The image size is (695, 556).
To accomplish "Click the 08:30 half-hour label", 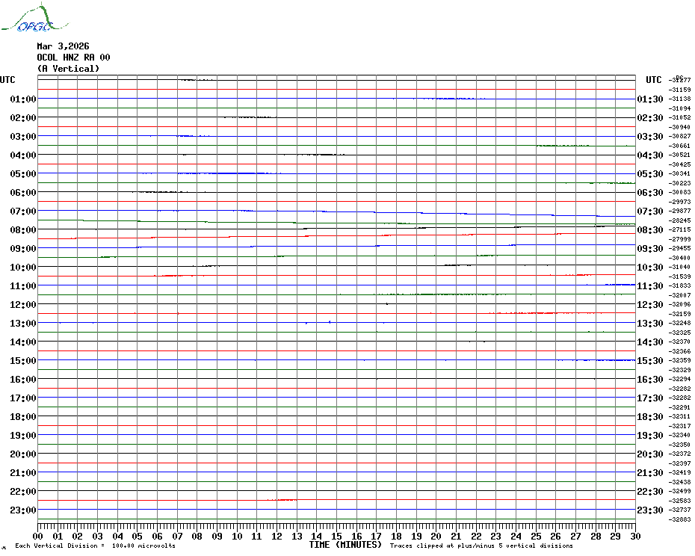I will [650, 229].
